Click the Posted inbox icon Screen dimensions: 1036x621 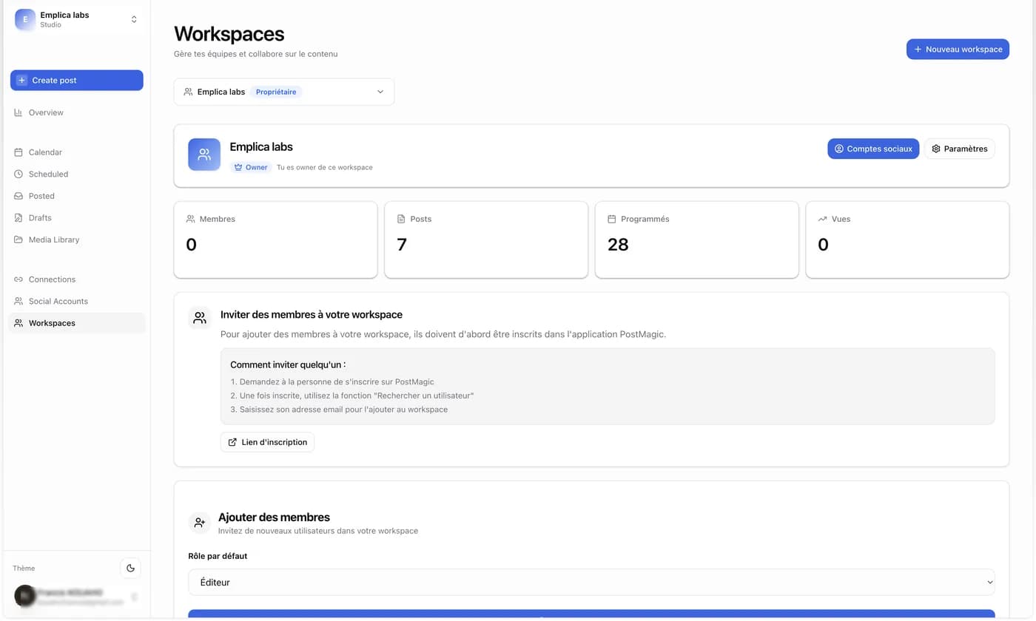click(x=18, y=196)
